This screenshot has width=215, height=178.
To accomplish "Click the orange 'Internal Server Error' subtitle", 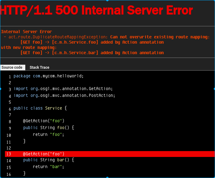I will pos(27,32).
